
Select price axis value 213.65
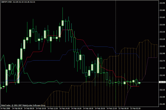coord(162,17)
